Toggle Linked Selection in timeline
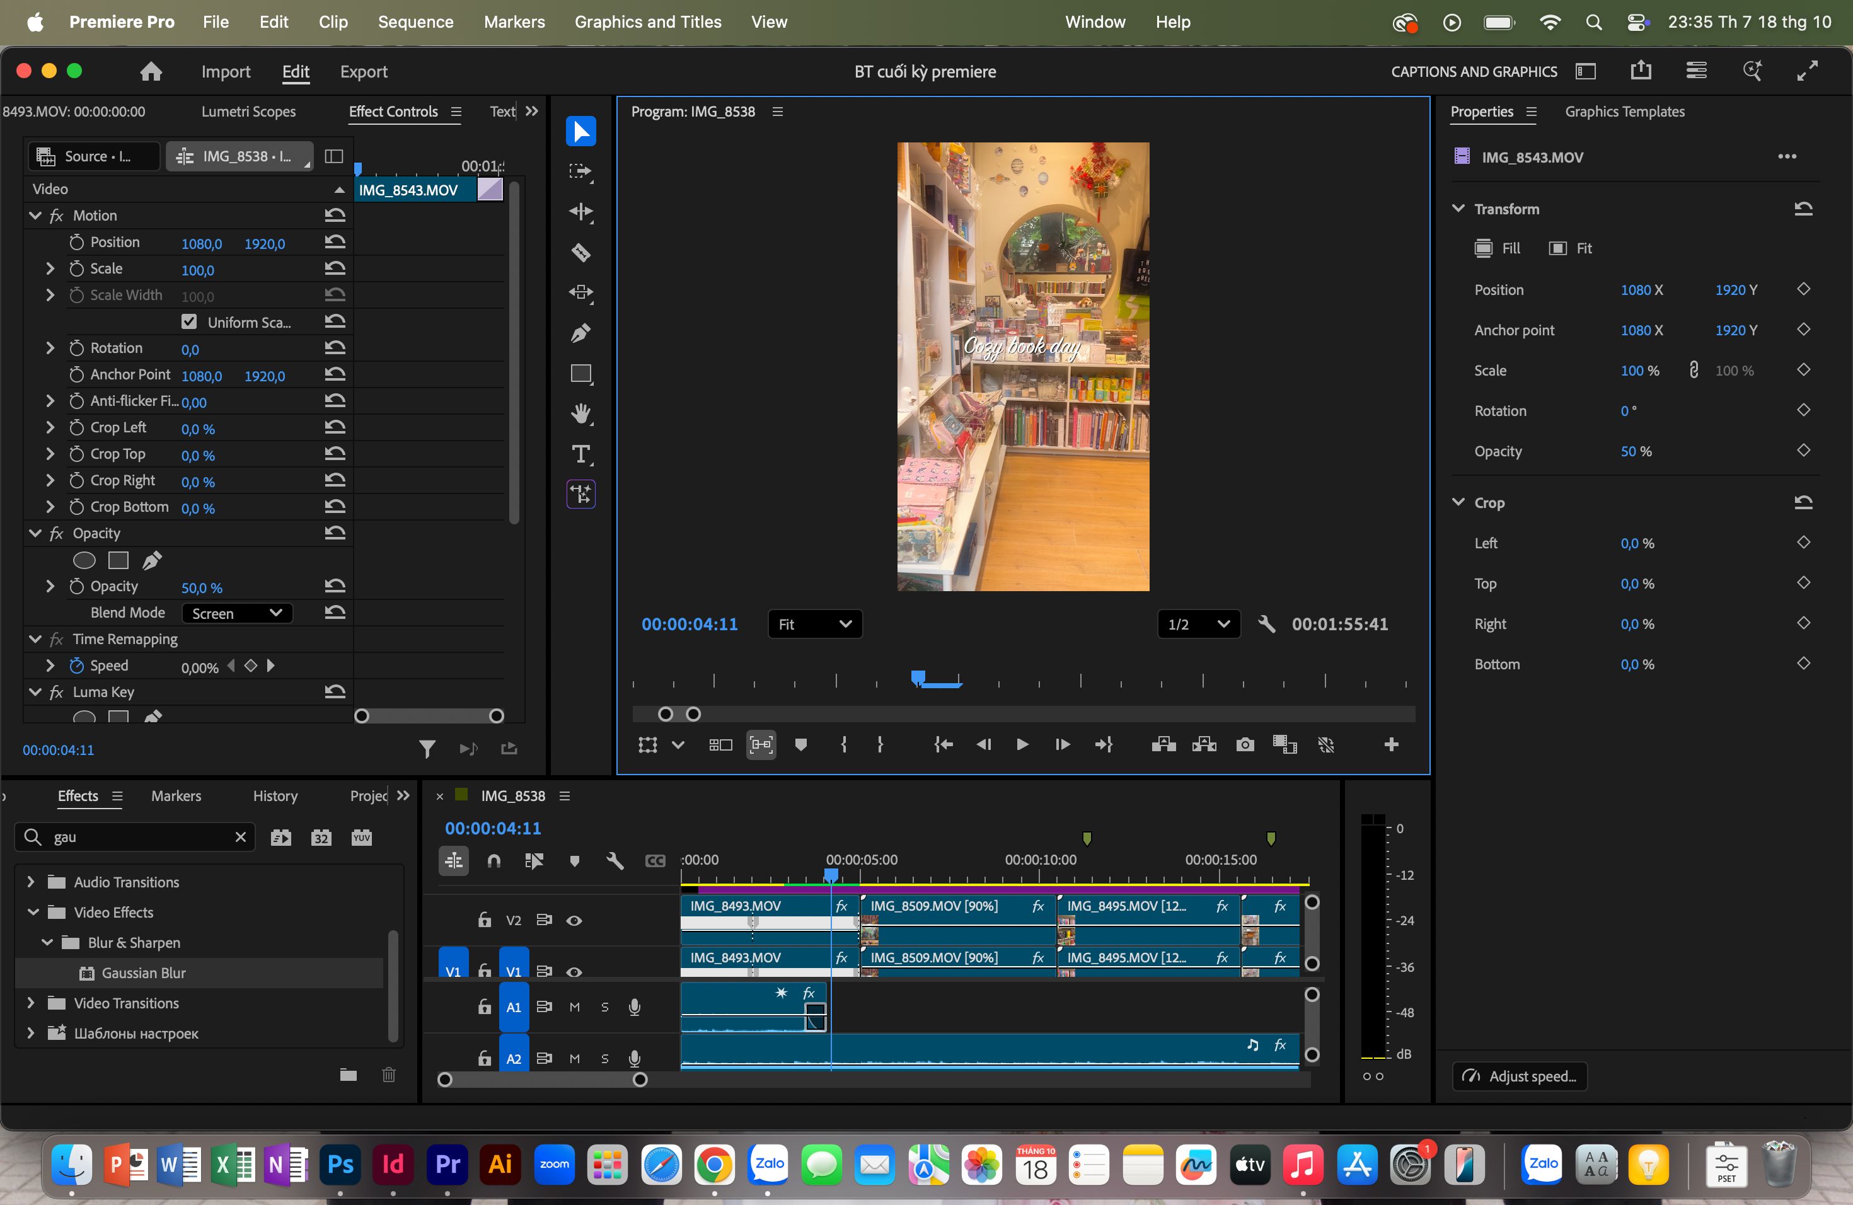The height and width of the screenshot is (1205, 1853). [x=534, y=861]
